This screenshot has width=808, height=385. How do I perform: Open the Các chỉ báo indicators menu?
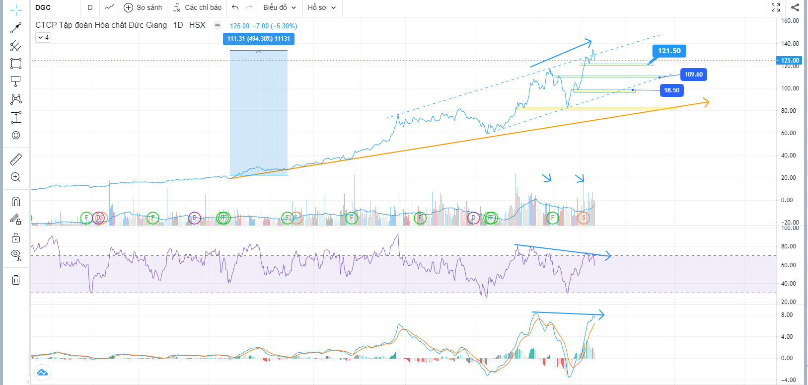tap(198, 7)
